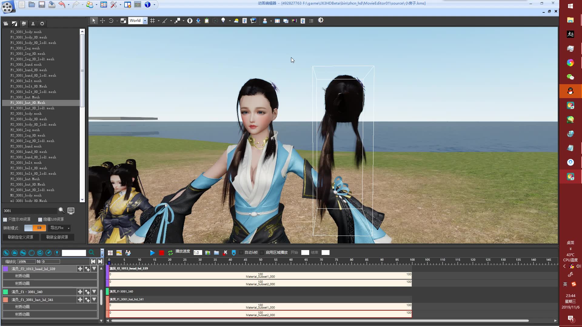Open the 导出Fbx dropdown arrow

click(69, 228)
